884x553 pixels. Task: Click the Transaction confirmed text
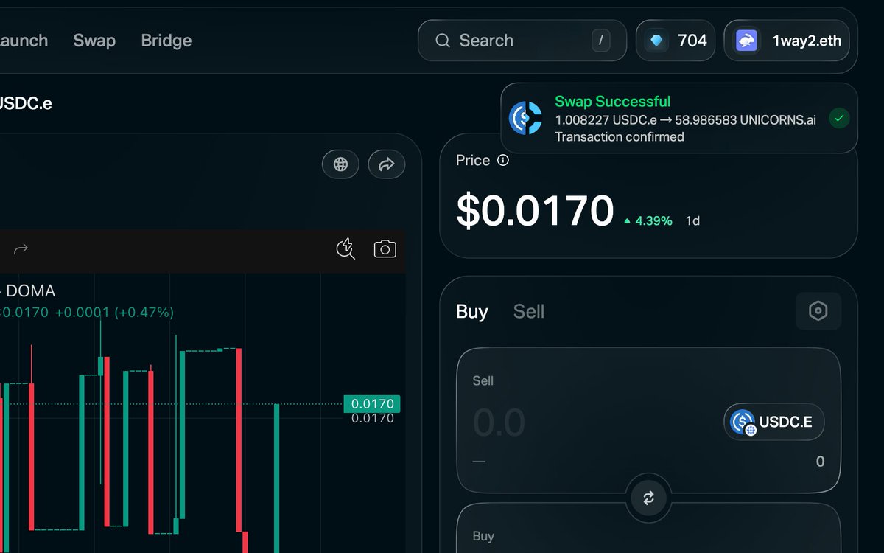(x=620, y=136)
